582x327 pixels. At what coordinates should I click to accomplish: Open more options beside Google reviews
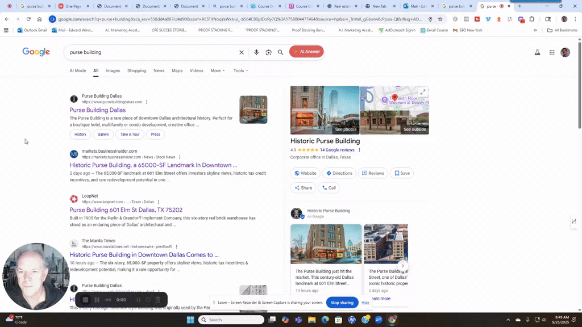tap(359, 150)
